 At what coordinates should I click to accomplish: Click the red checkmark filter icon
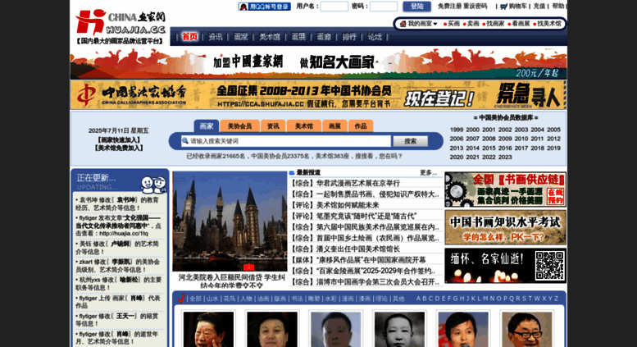pyautogui.click(x=182, y=299)
